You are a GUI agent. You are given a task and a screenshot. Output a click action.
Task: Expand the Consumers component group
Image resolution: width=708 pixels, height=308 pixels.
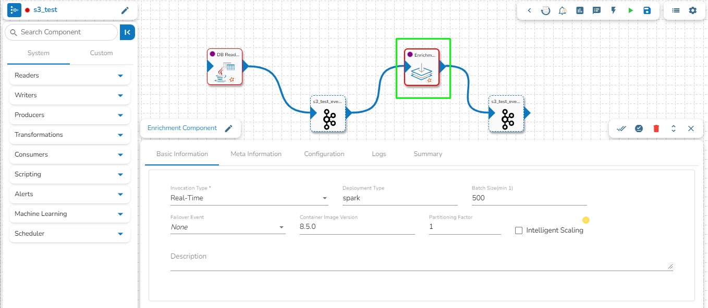[70, 155]
